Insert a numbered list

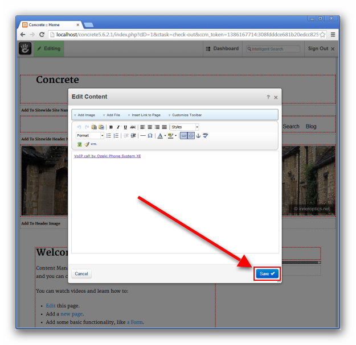coord(116,136)
